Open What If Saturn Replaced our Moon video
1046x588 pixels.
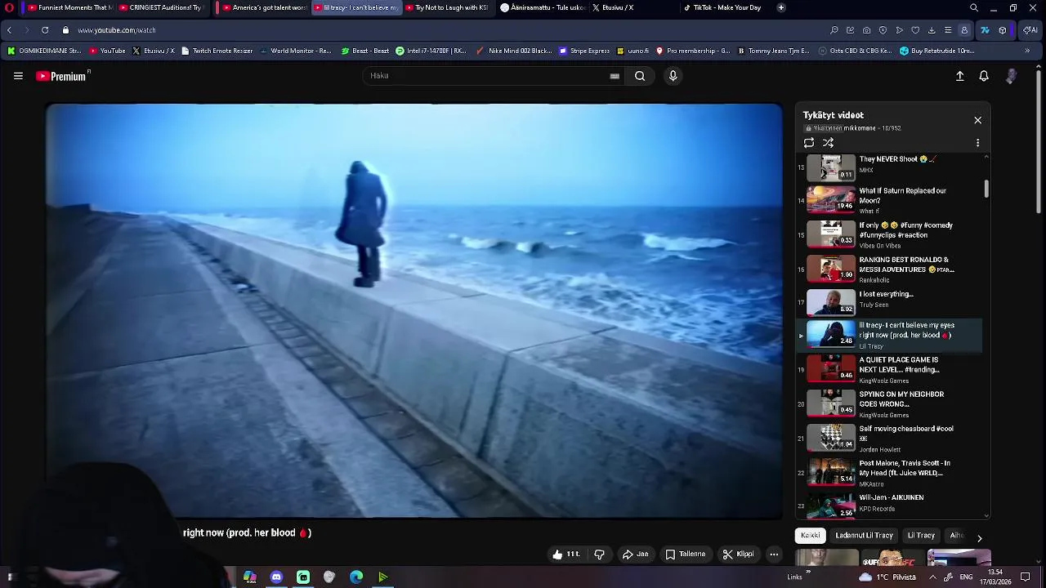coord(889,200)
